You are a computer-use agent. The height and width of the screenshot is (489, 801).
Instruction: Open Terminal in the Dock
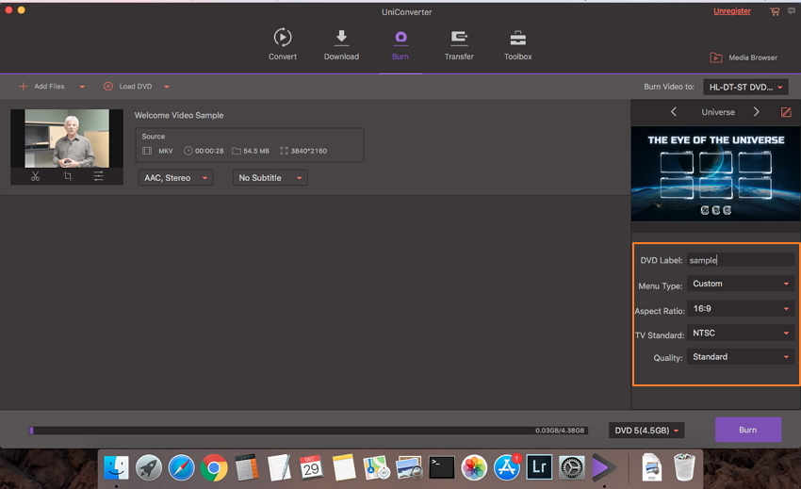pyautogui.click(x=441, y=467)
